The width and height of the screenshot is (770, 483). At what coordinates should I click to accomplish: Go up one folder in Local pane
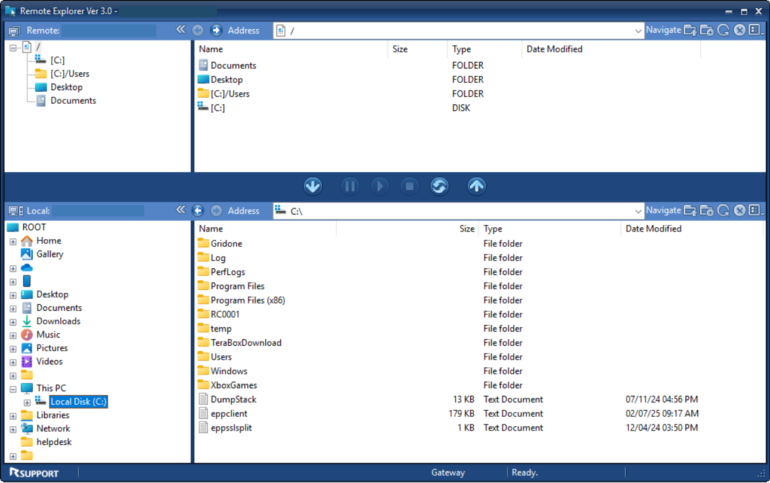coord(690,210)
